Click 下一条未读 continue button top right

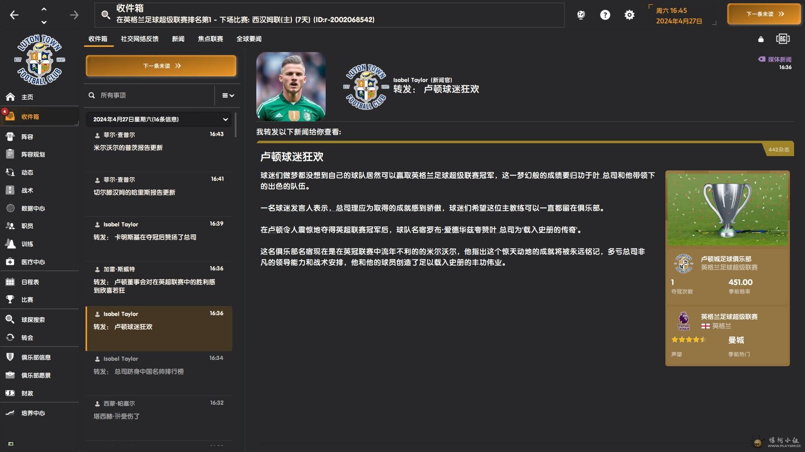(764, 14)
